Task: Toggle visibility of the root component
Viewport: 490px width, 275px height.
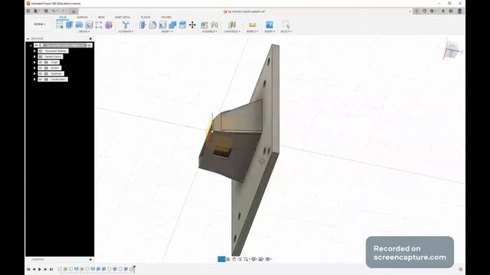Action: [37, 45]
